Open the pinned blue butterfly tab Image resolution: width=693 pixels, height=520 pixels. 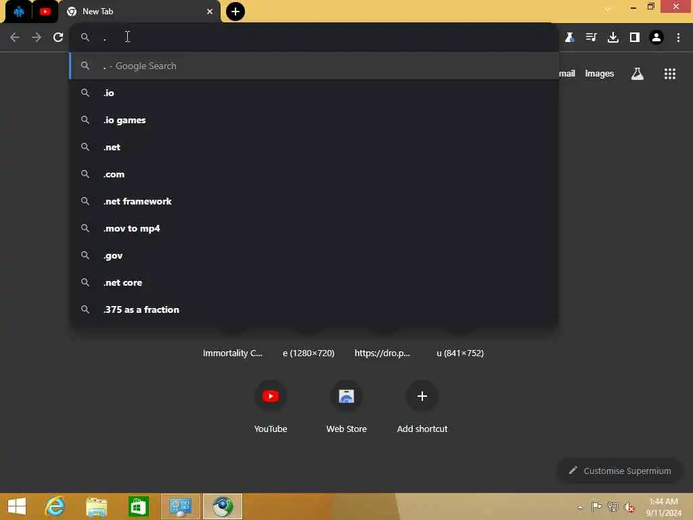click(x=18, y=12)
